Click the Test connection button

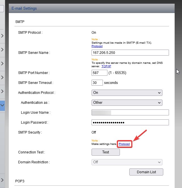(106, 152)
